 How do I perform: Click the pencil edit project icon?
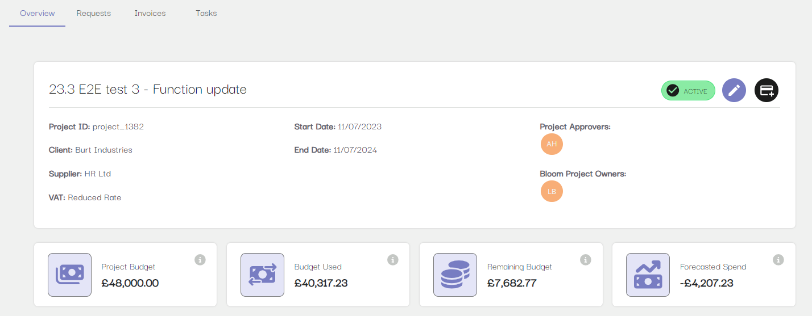pos(734,90)
